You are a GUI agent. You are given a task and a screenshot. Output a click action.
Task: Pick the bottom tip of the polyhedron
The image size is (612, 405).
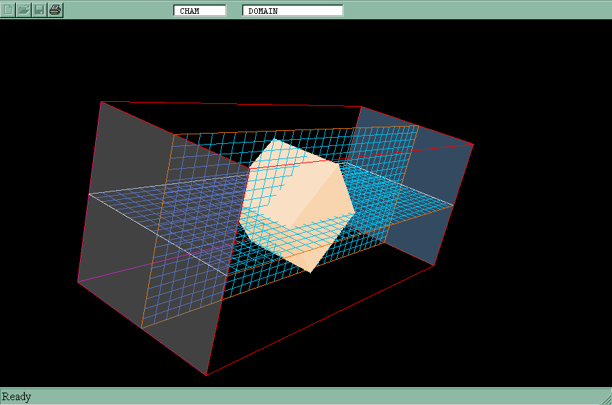(310, 271)
